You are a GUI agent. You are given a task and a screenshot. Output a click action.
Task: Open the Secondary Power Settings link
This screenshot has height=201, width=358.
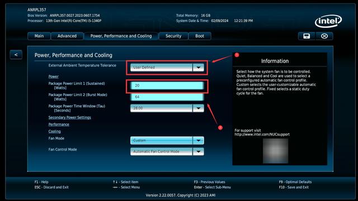69,117
